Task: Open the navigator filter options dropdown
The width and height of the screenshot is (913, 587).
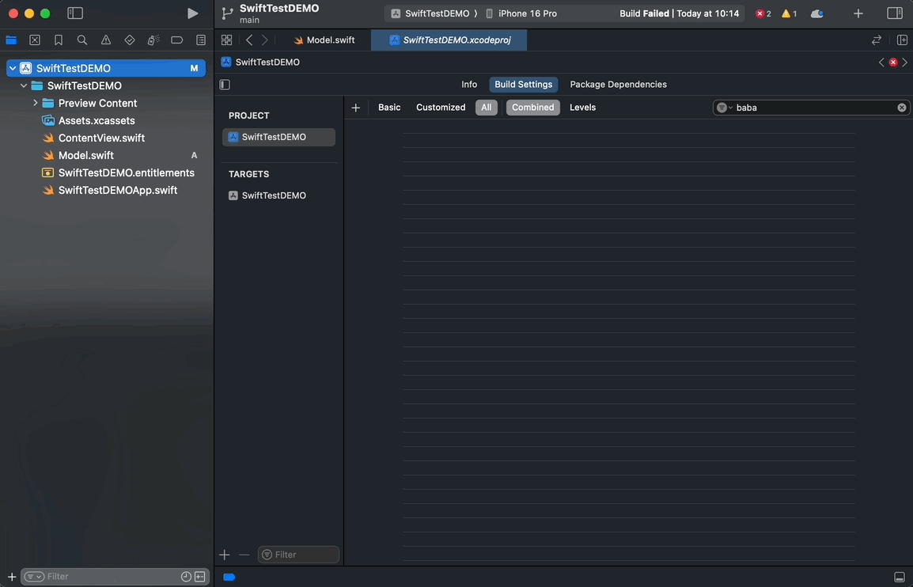Action: click(x=34, y=577)
